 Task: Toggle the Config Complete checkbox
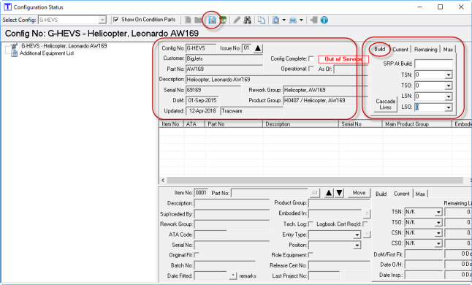click(311, 58)
